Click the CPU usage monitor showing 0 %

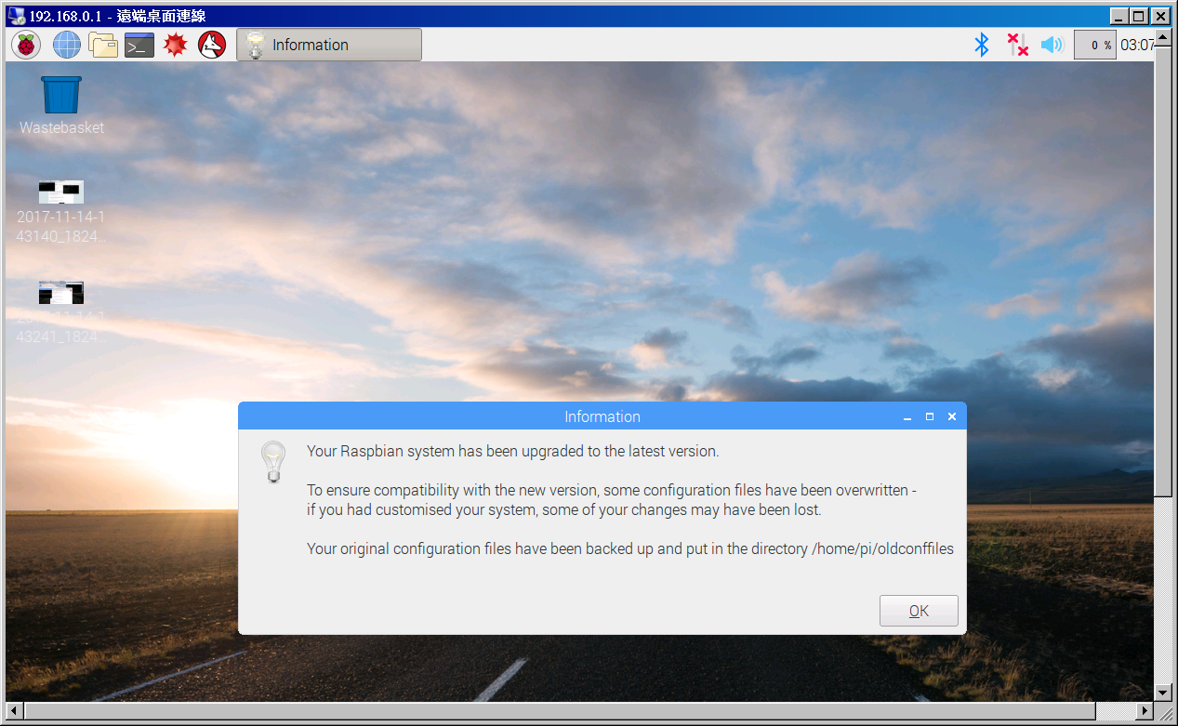tap(1094, 45)
